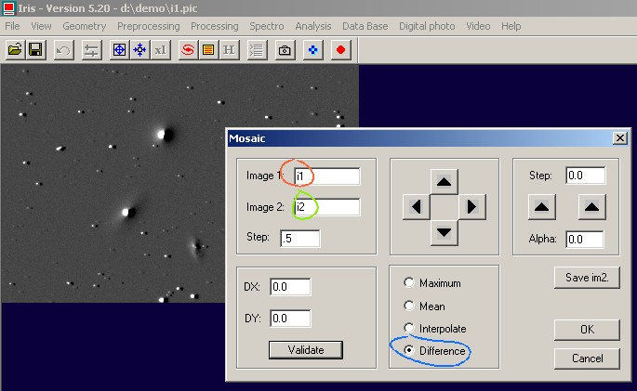Image resolution: width=637 pixels, height=391 pixels.
Task: Open the Geometry menu
Action: tap(85, 26)
